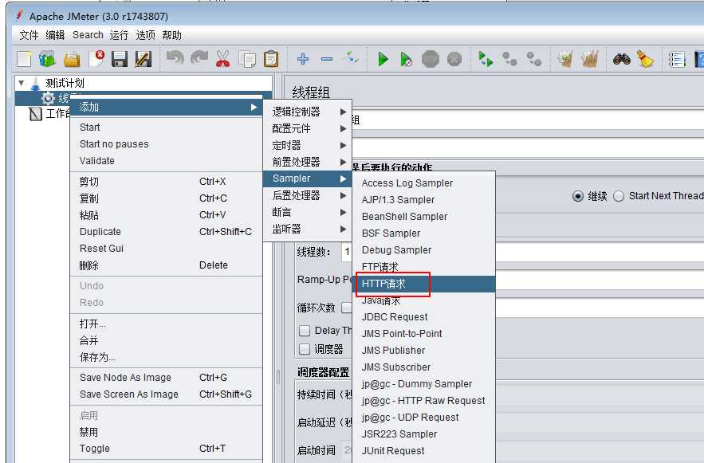Choose BeanShell Sampler entry

click(424, 216)
